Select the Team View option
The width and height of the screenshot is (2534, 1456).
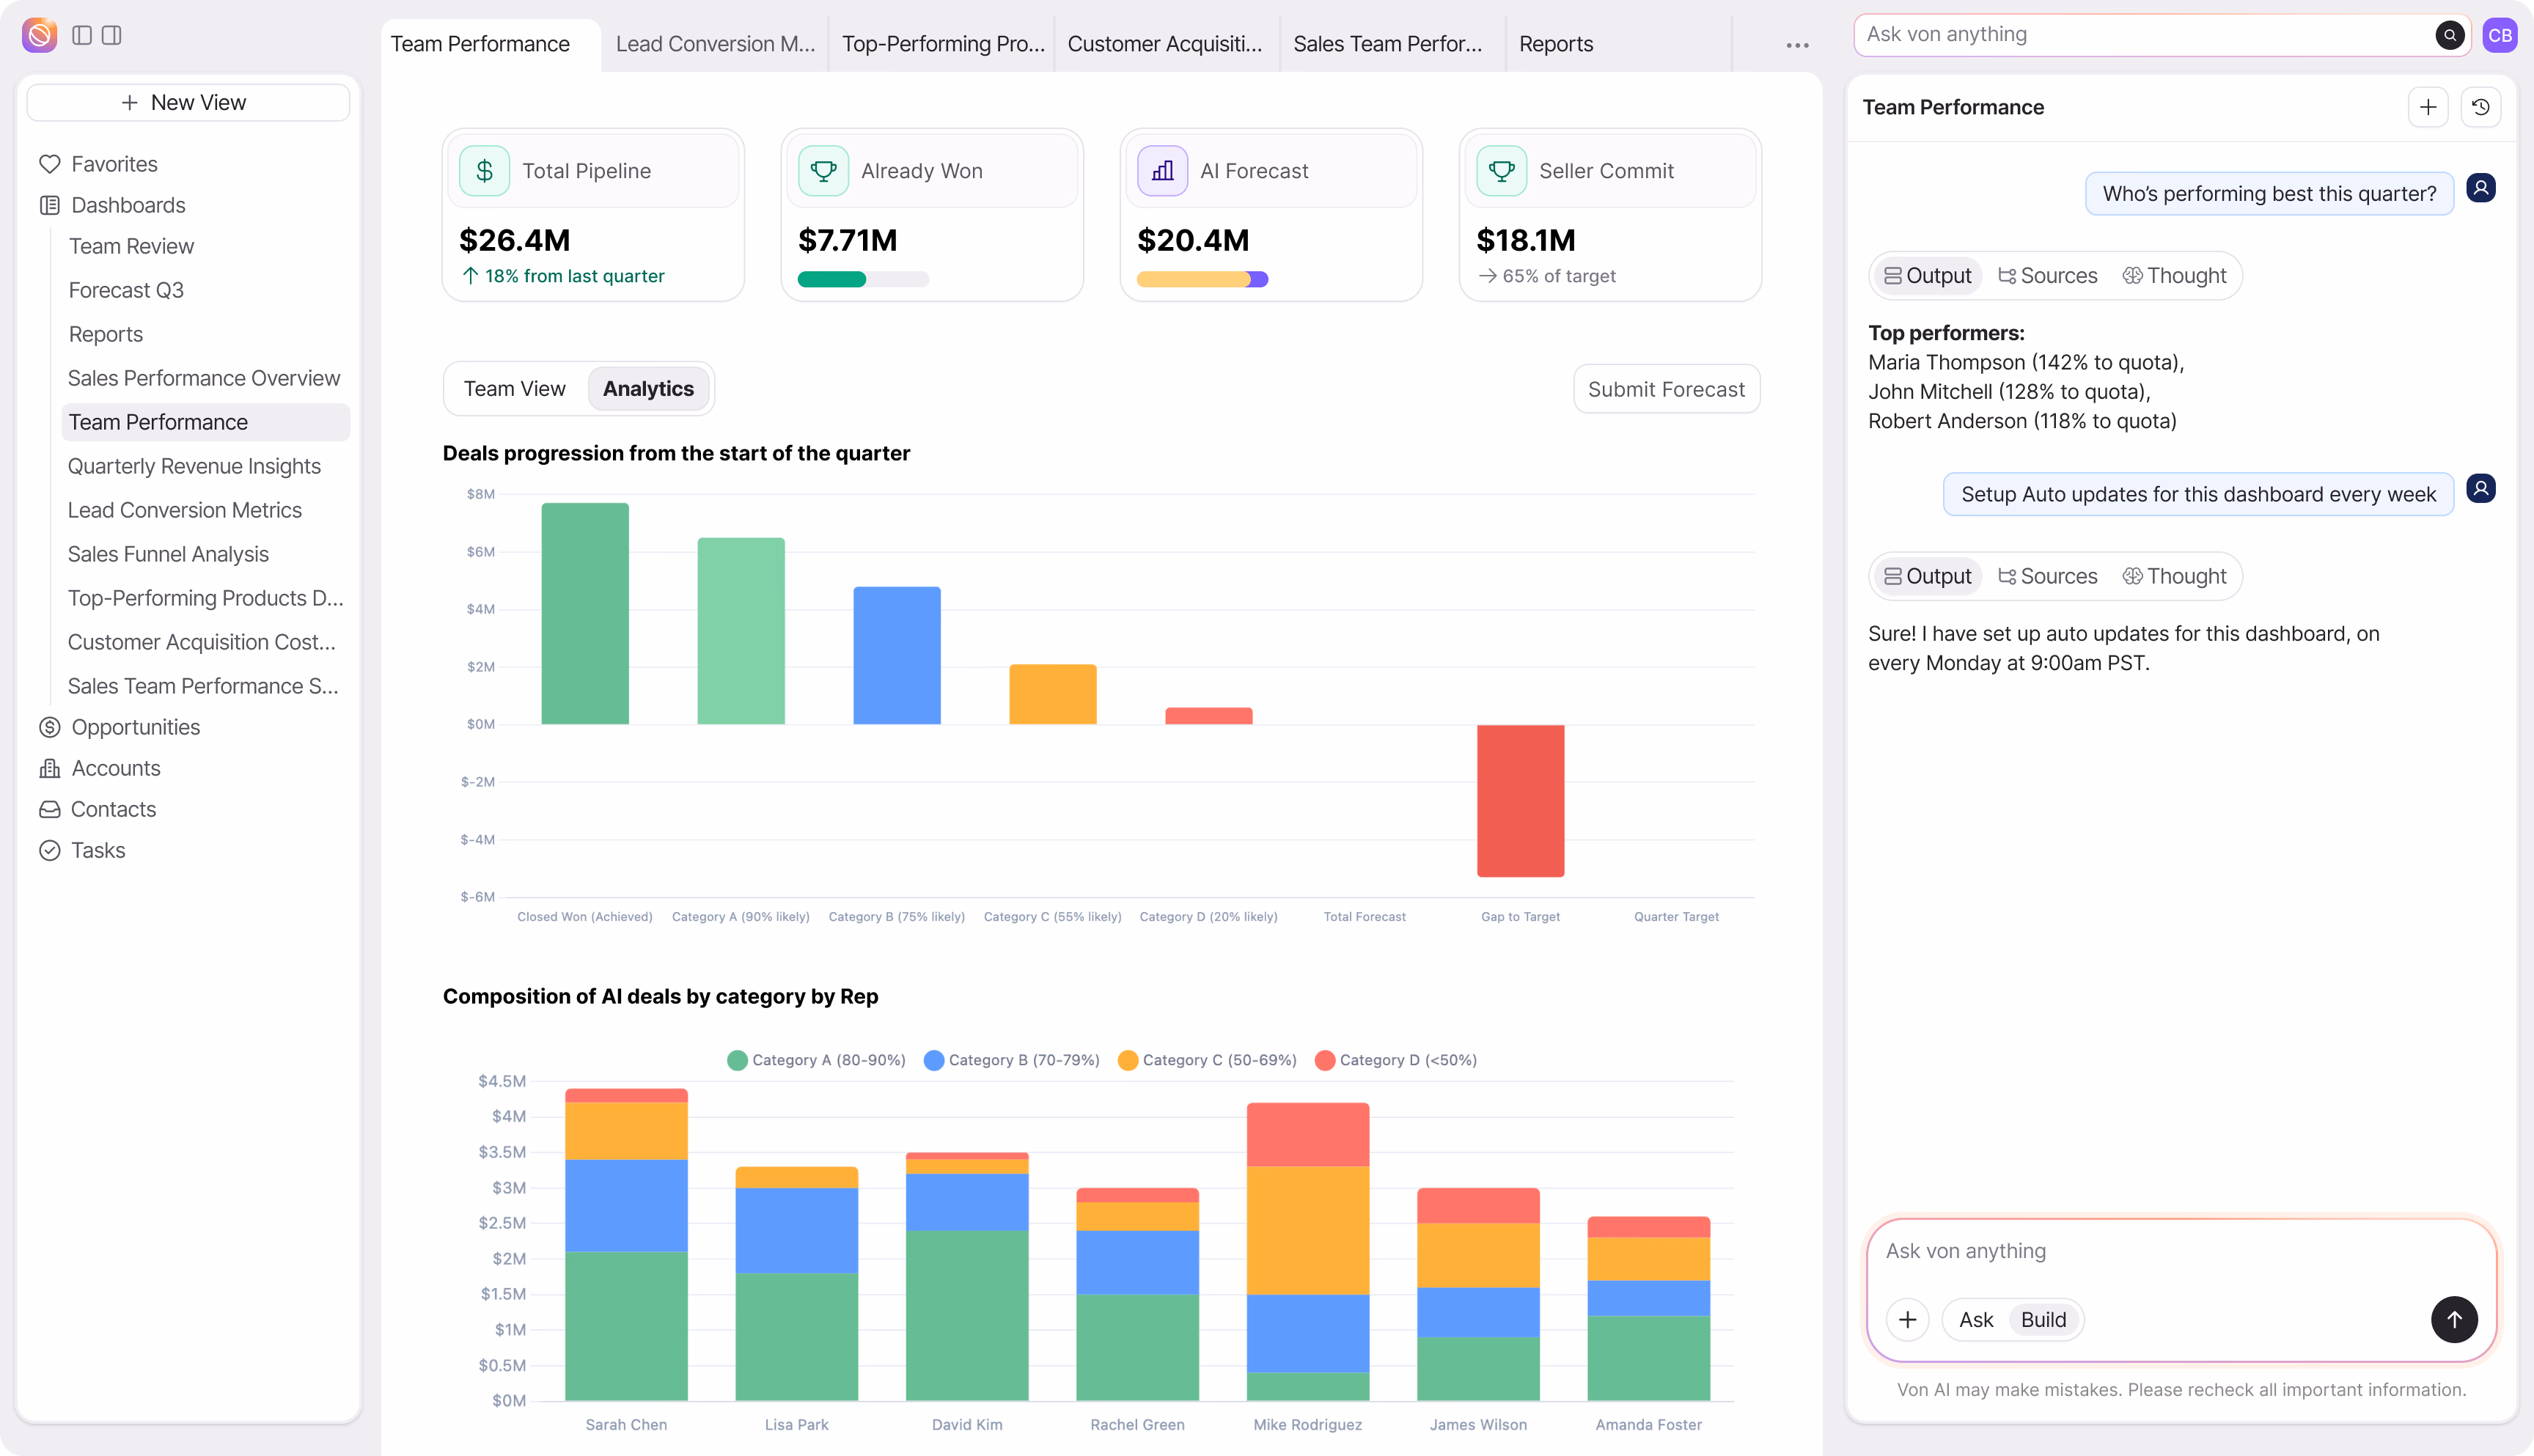coord(515,388)
